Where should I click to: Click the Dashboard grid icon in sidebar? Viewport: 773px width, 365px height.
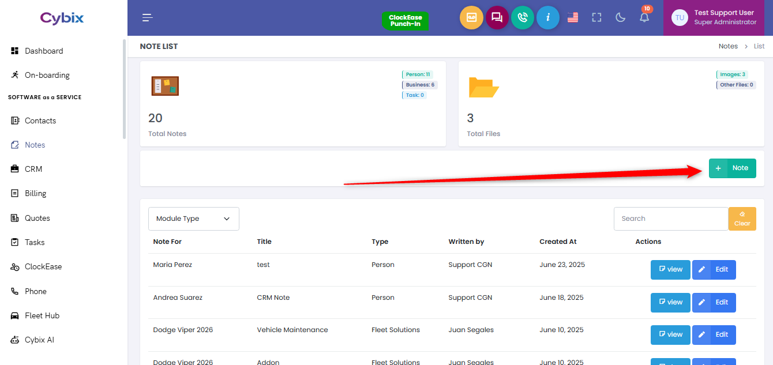(15, 51)
